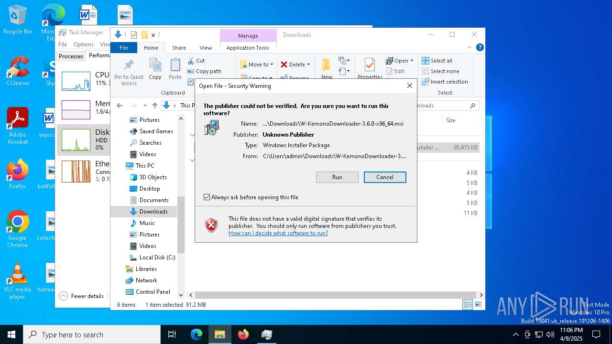Click the quick access Properties icon
This screenshot has height=344, width=612.
click(134, 35)
